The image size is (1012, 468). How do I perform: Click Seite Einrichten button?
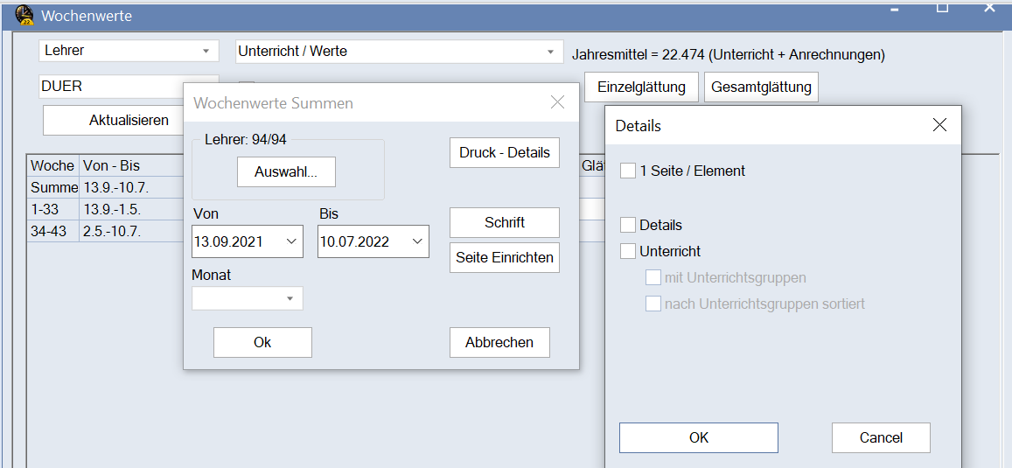click(x=504, y=258)
